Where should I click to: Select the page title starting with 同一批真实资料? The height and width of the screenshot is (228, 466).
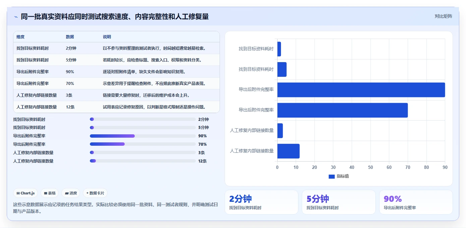pyautogui.click(x=115, y=16)
